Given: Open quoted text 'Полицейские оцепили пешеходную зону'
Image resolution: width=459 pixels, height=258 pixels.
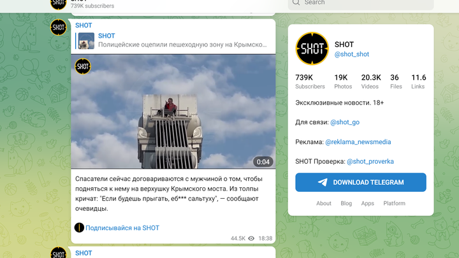Looking at the screenshot, I should pos(182,45).
